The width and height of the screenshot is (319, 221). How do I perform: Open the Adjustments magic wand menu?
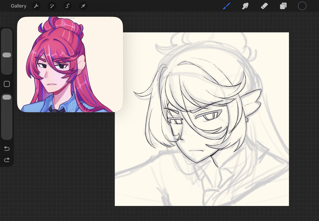point(52,6)
